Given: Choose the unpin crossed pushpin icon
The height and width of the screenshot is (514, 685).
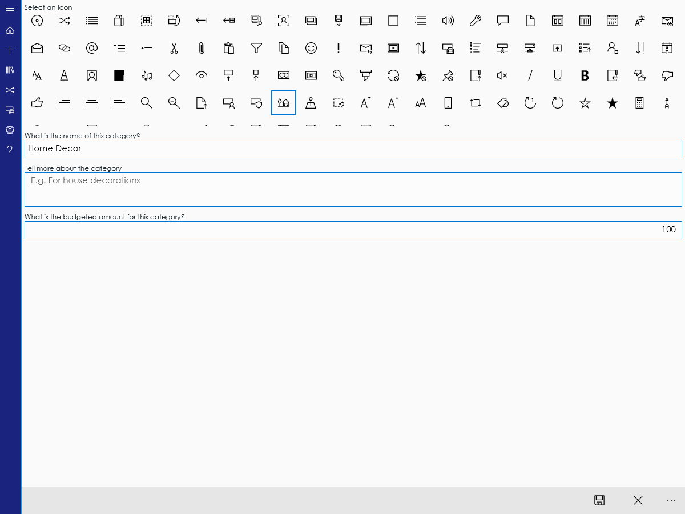Looking at the screenshot, I should (x=448, y=75).
